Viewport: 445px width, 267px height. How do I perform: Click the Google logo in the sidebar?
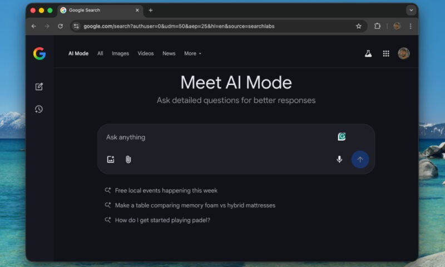click(x=39, y=53)
